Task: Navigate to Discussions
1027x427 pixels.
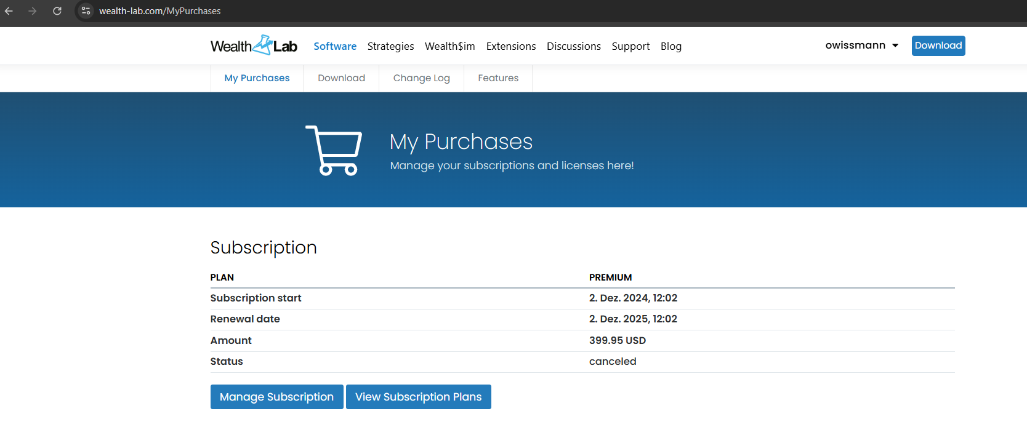Action: pos(573,46)
